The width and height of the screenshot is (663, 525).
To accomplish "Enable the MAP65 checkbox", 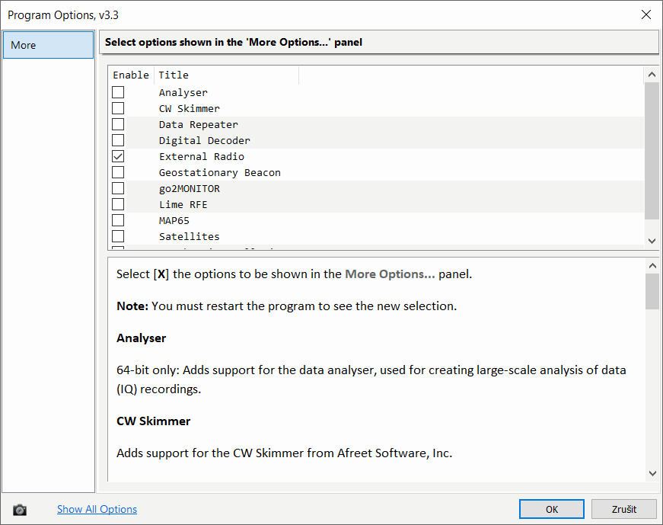I will (118, 220).
